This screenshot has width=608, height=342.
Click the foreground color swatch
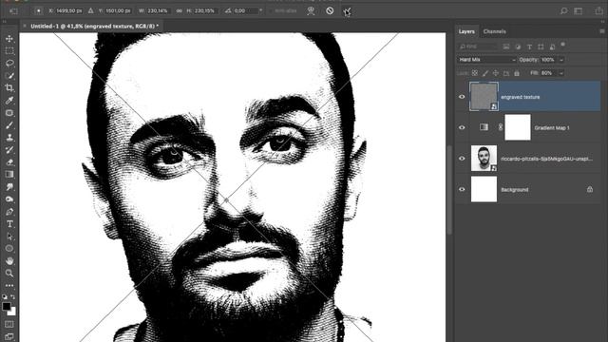tap(7, 306)
